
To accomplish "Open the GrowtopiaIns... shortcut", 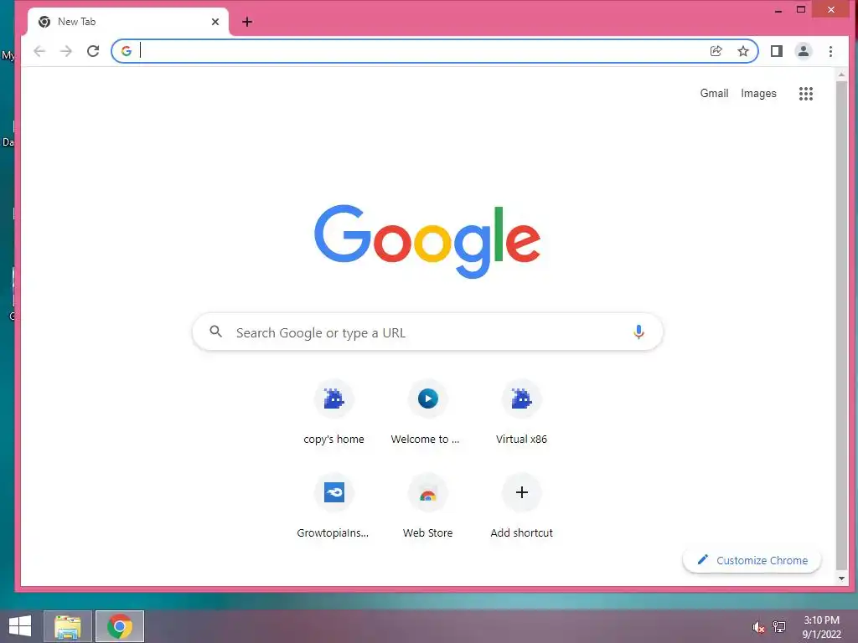I will click(333, 507).
